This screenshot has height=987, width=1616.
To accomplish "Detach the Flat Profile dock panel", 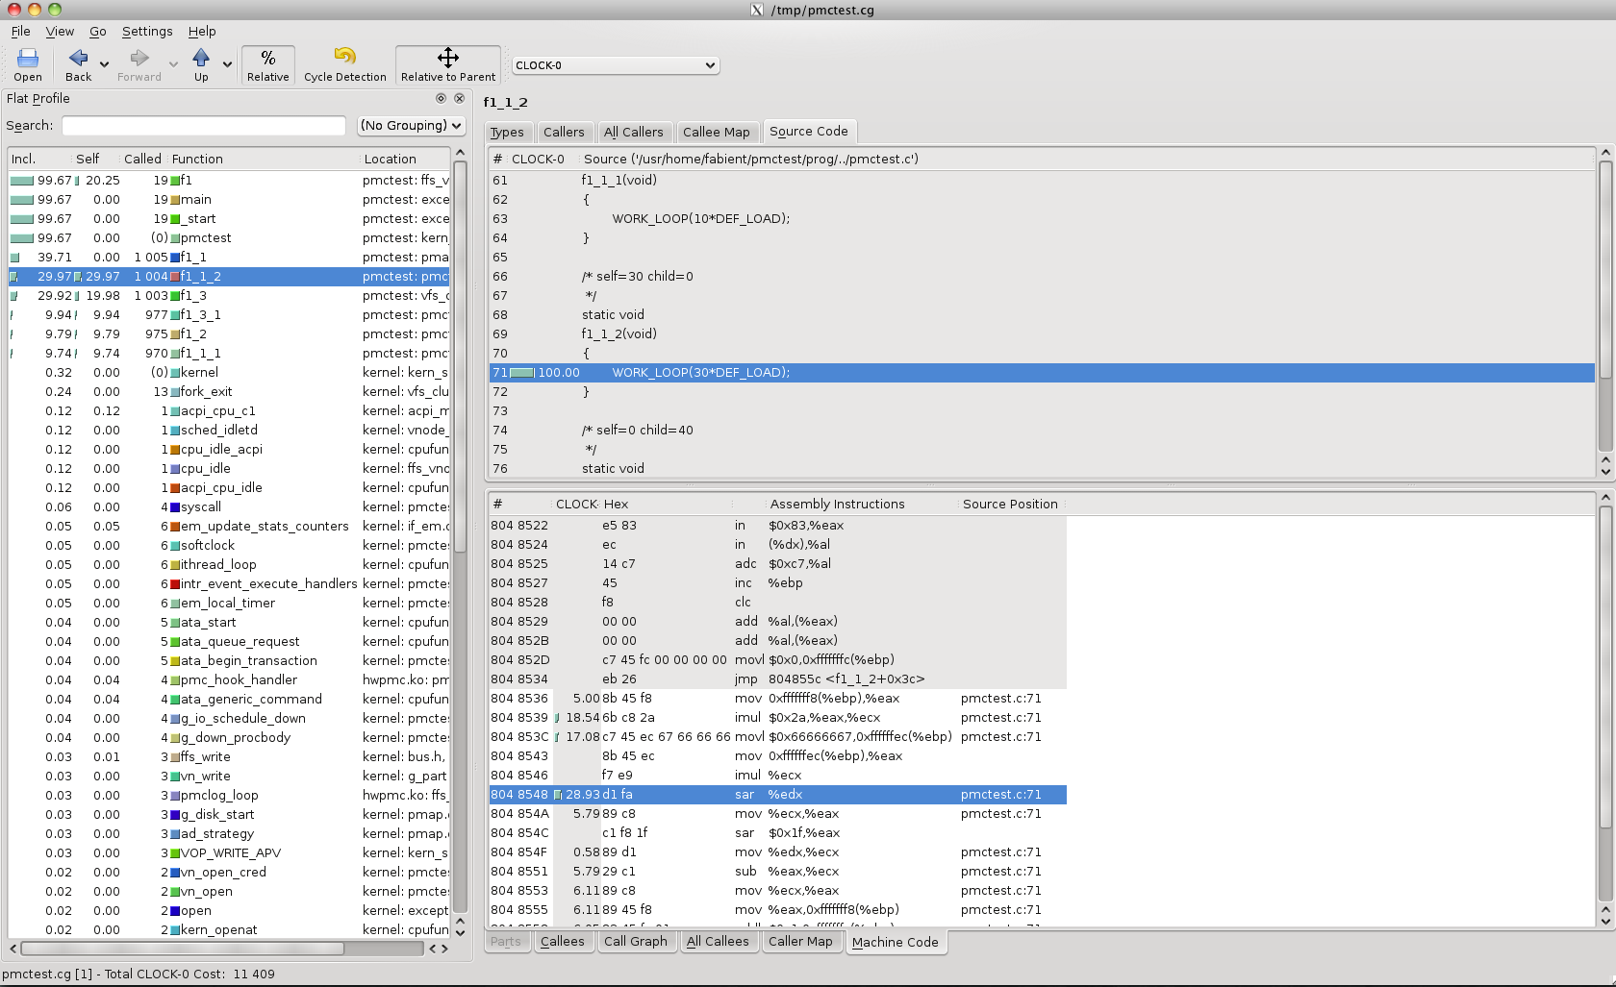I will click(441, 98).
